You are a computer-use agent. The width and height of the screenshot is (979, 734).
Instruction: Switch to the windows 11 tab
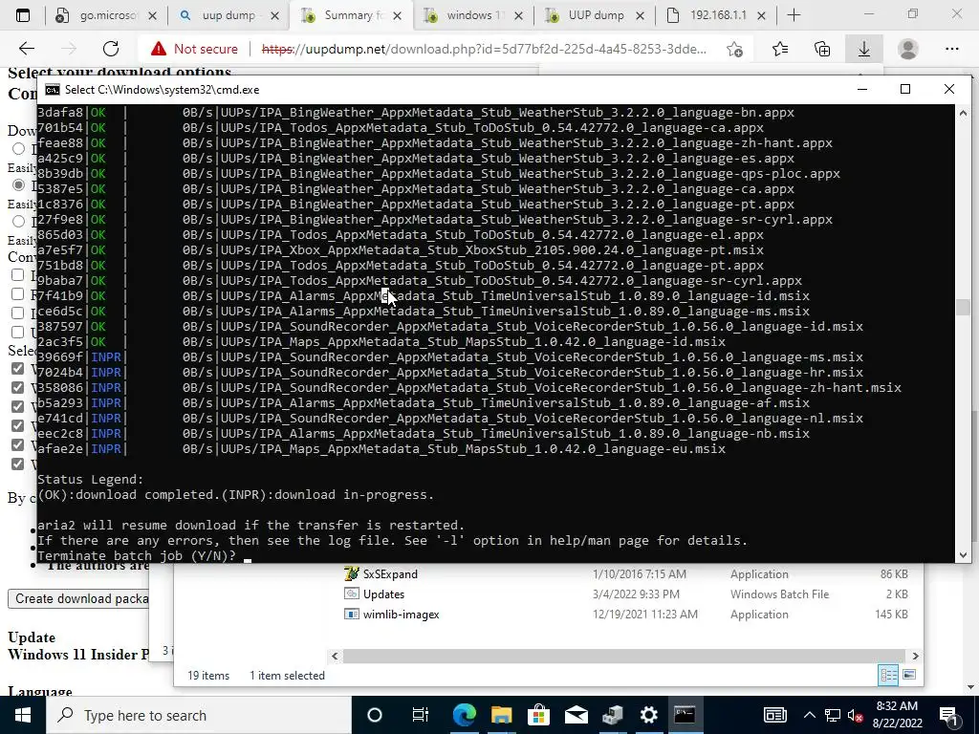click(472, 15)
